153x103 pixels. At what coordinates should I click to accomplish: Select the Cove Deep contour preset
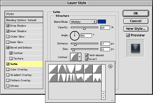79,69
